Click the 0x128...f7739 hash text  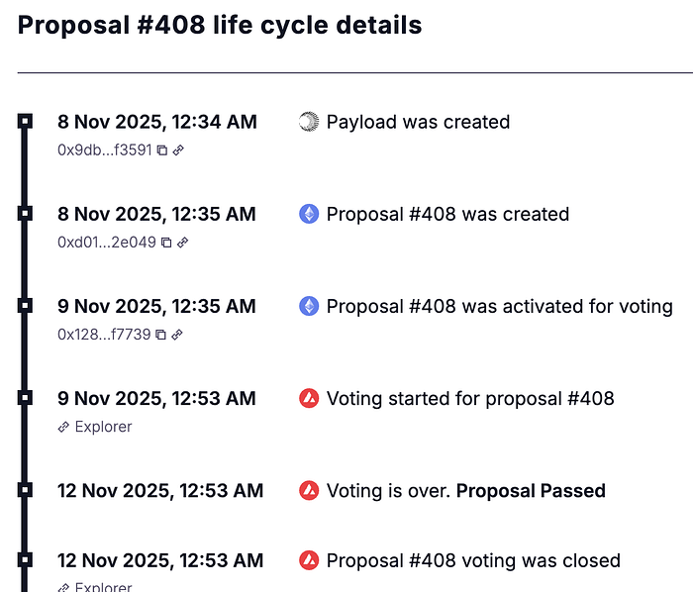[x=104, y=335]
